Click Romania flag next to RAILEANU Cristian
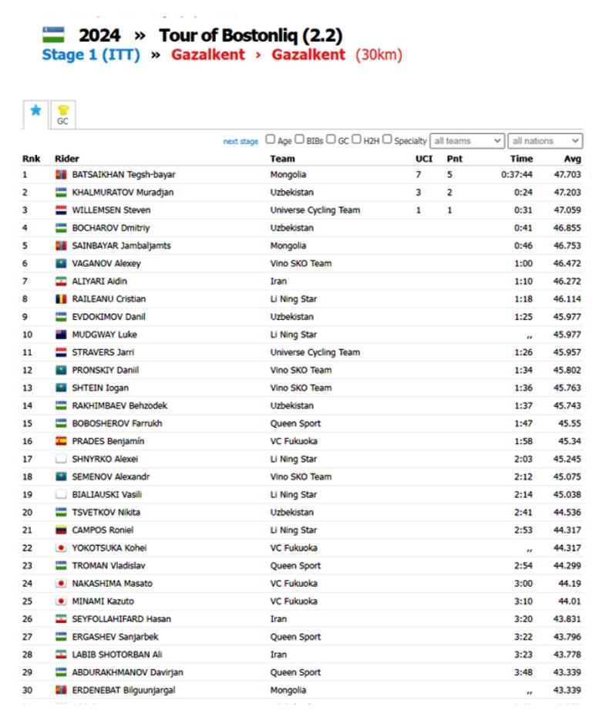 pos(61,299)
